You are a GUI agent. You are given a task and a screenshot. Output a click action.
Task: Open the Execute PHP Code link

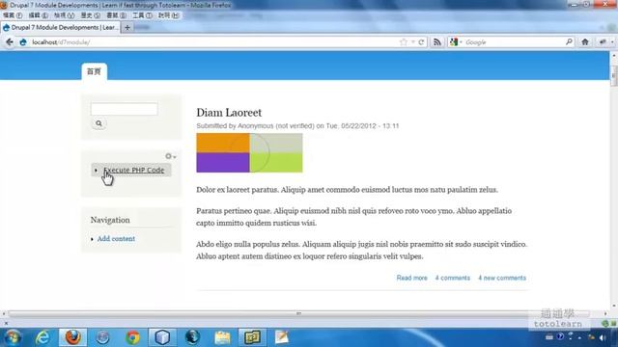(x=133, y=170)
